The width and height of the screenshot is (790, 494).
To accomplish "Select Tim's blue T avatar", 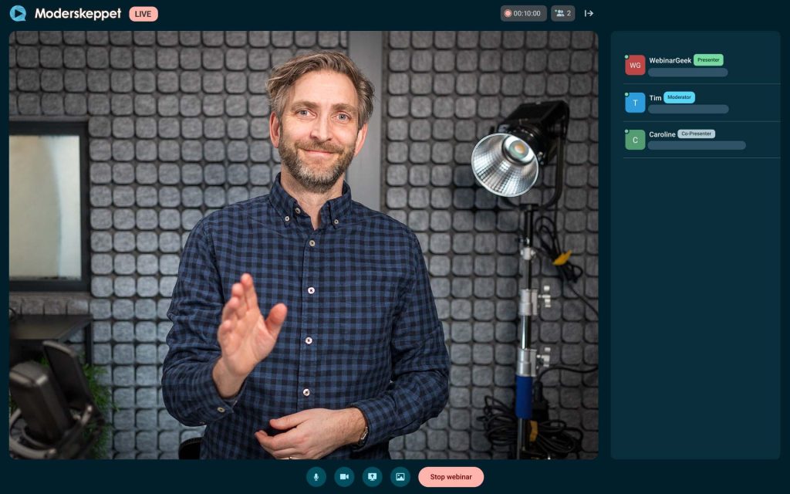I will pyautogui.click(x=635, y=103).
